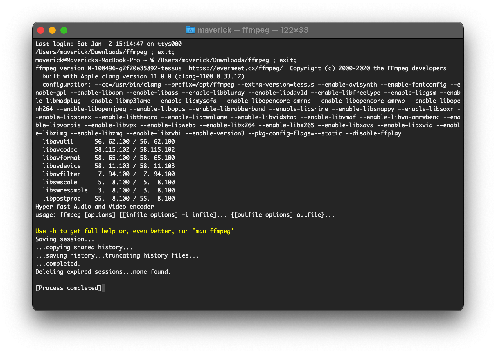Click the 'libswresample' version row
Image resolution: width=496 pixels, height=354 pixels.
pyautogui.click(x=109, y=190)
